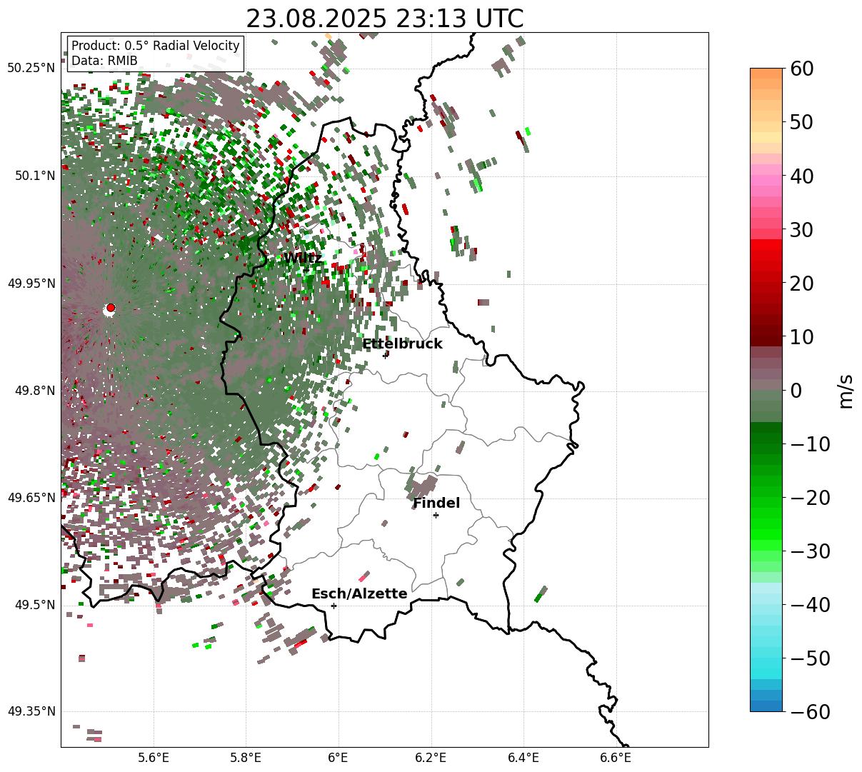This screenshot has height=772, width=862.
Task: Click the −50 colorbar tick label
Action: pyautogui.click(x=810, y=658)
